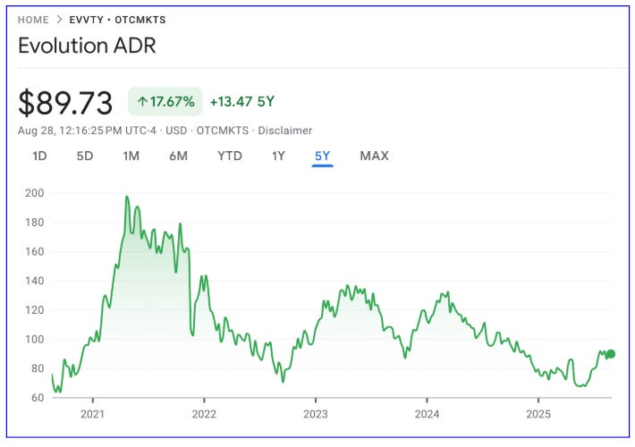Click the Aug 28 timestamp text
This screenshot has height=447, width=635.
tap(87, 131)
